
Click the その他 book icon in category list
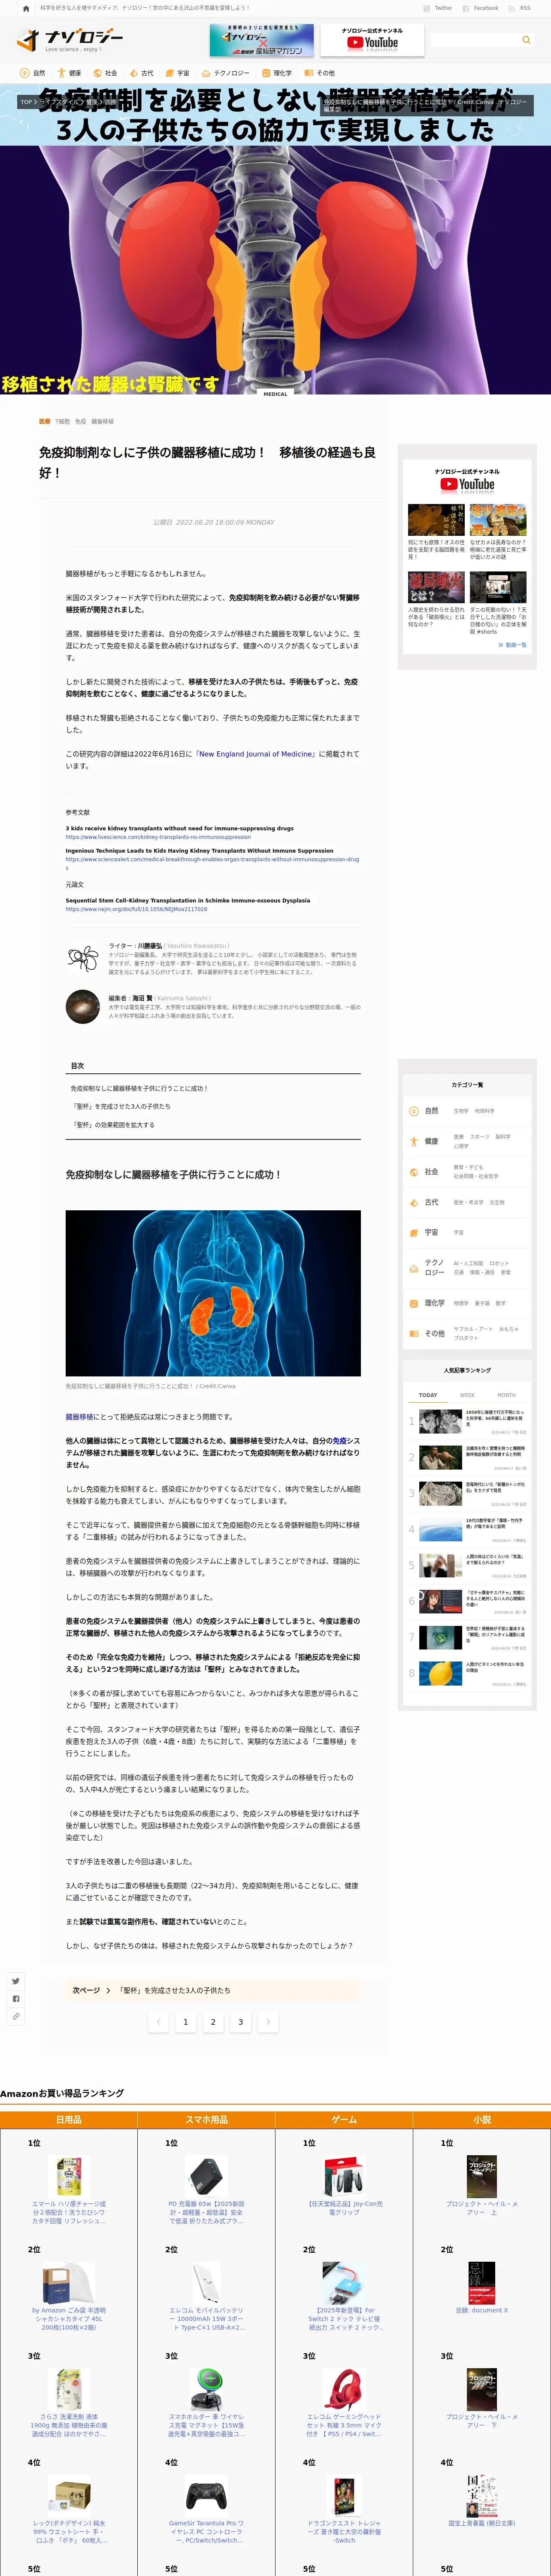(414, 1333)
